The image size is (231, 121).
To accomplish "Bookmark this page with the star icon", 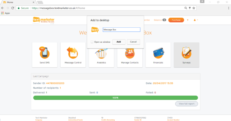I will click(x=194, y=8).
